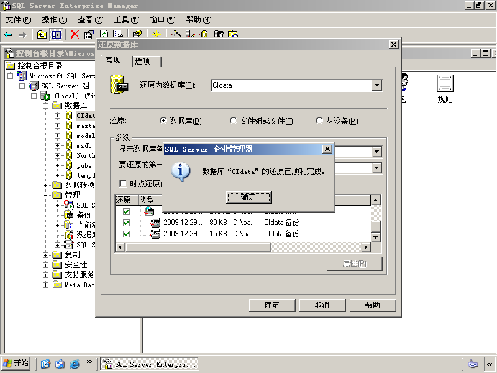Click the red Delete X icon
Screen dimensions: 497x373
tap(75, 35)
